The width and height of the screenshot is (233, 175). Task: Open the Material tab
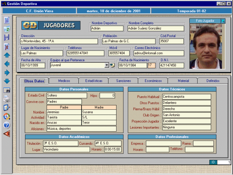(183, 81)
